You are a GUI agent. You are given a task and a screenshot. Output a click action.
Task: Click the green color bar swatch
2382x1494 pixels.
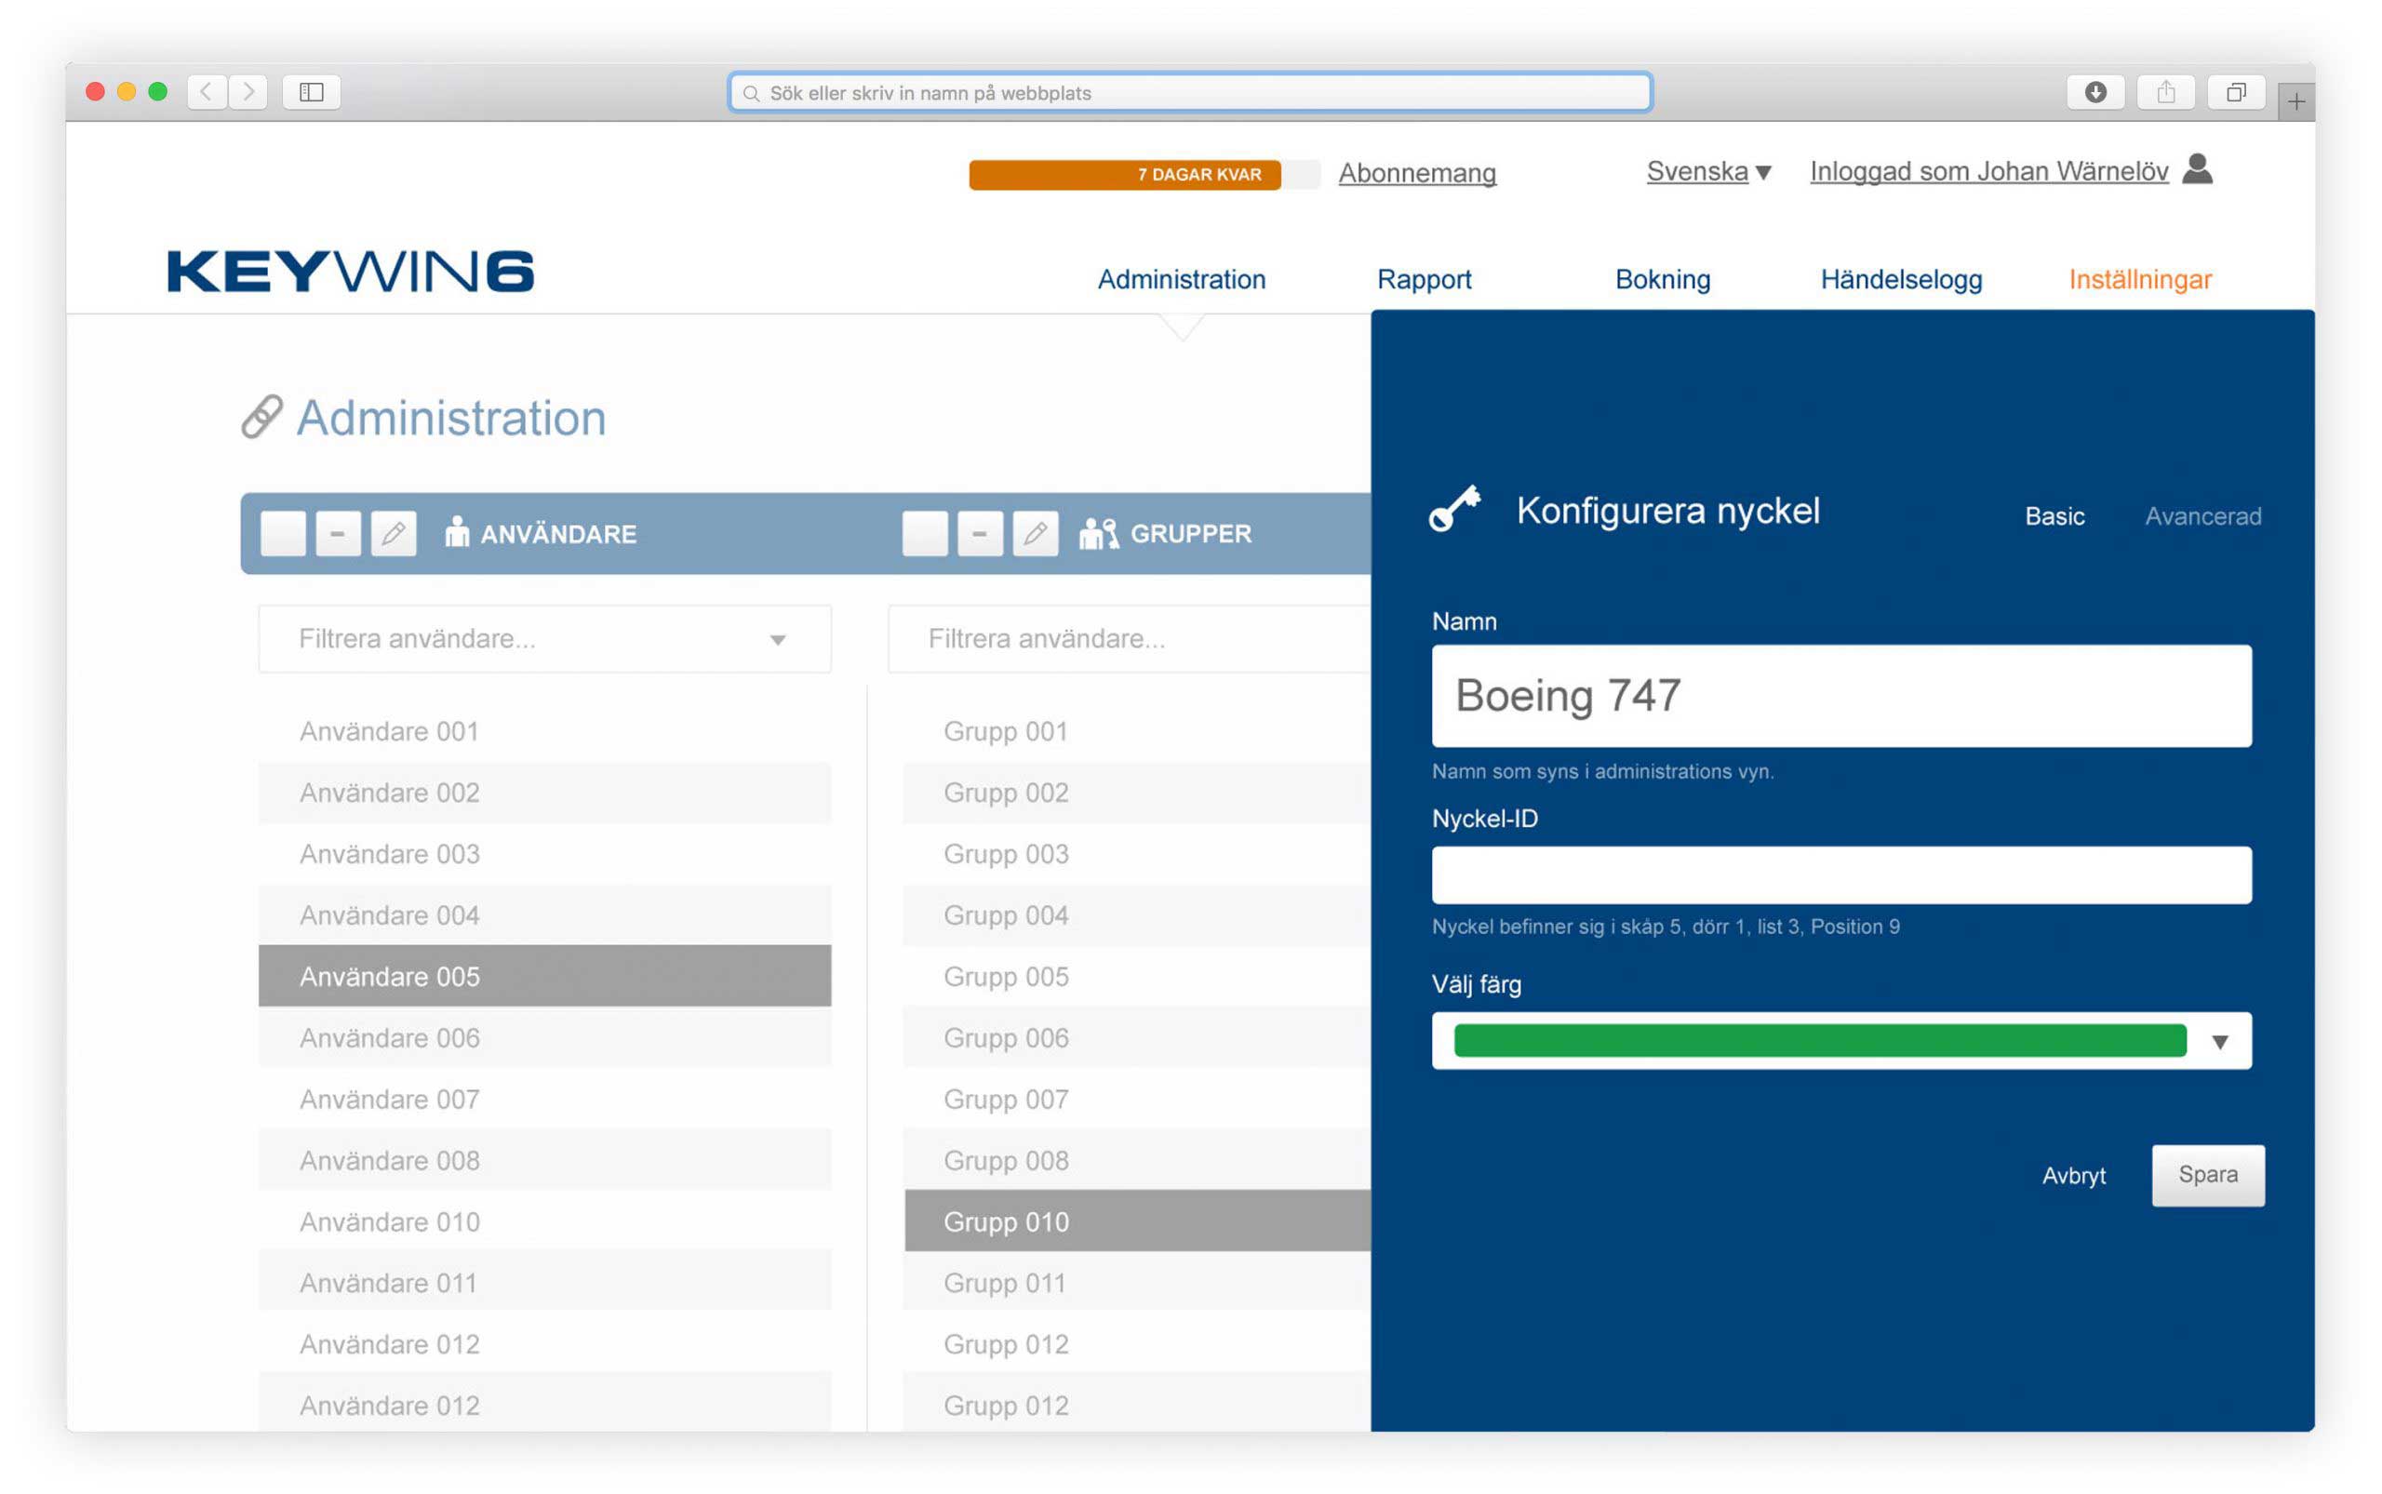tap(1819, 1040)
